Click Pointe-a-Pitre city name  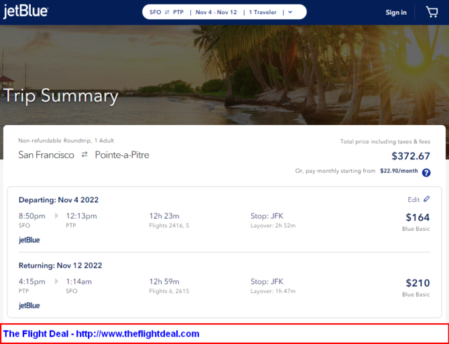coord(122,155)
